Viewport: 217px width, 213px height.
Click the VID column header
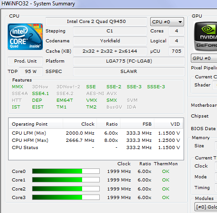(168, 124)
